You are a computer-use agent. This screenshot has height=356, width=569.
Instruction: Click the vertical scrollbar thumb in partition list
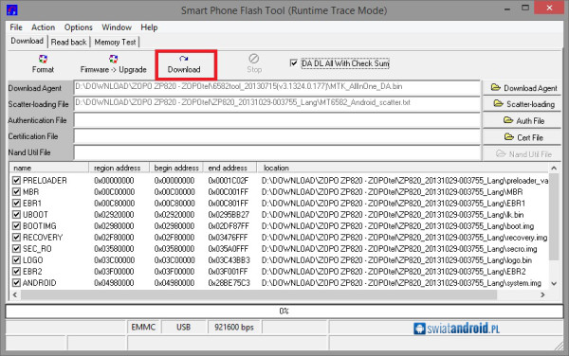[554, 216]
